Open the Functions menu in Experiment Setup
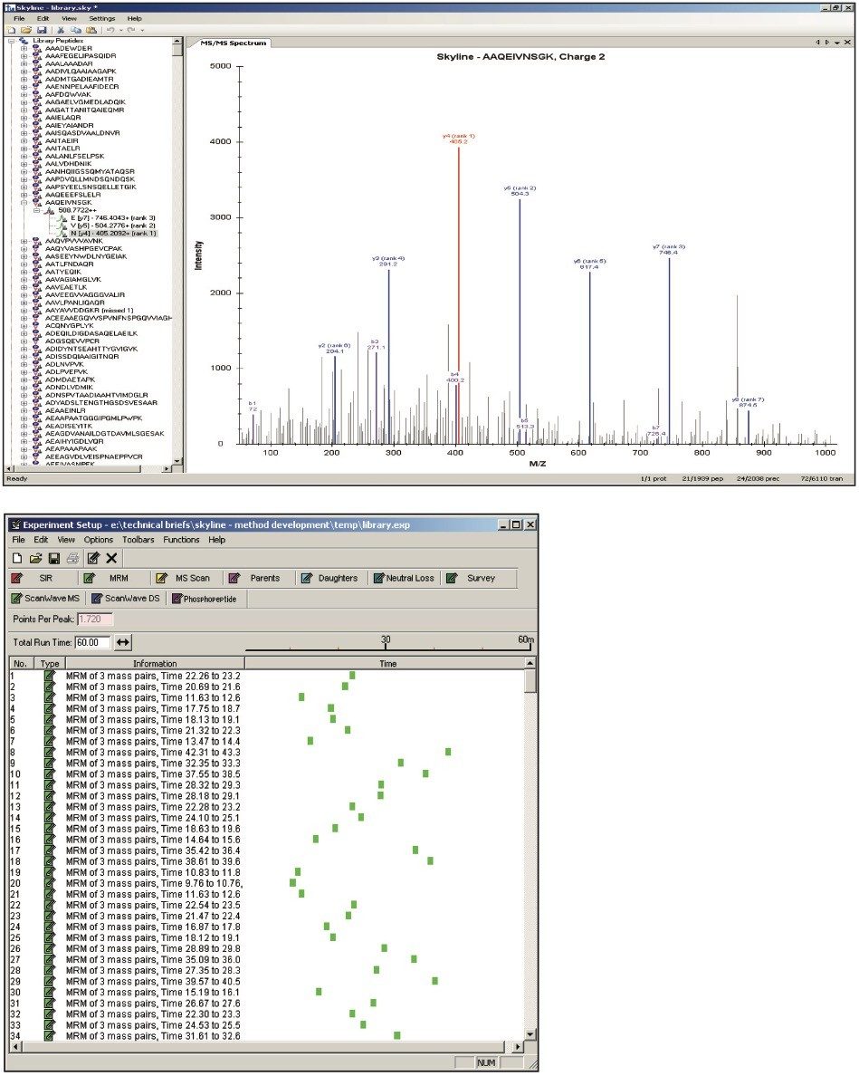Viewport: 859px width, 1076px height. 181,540
